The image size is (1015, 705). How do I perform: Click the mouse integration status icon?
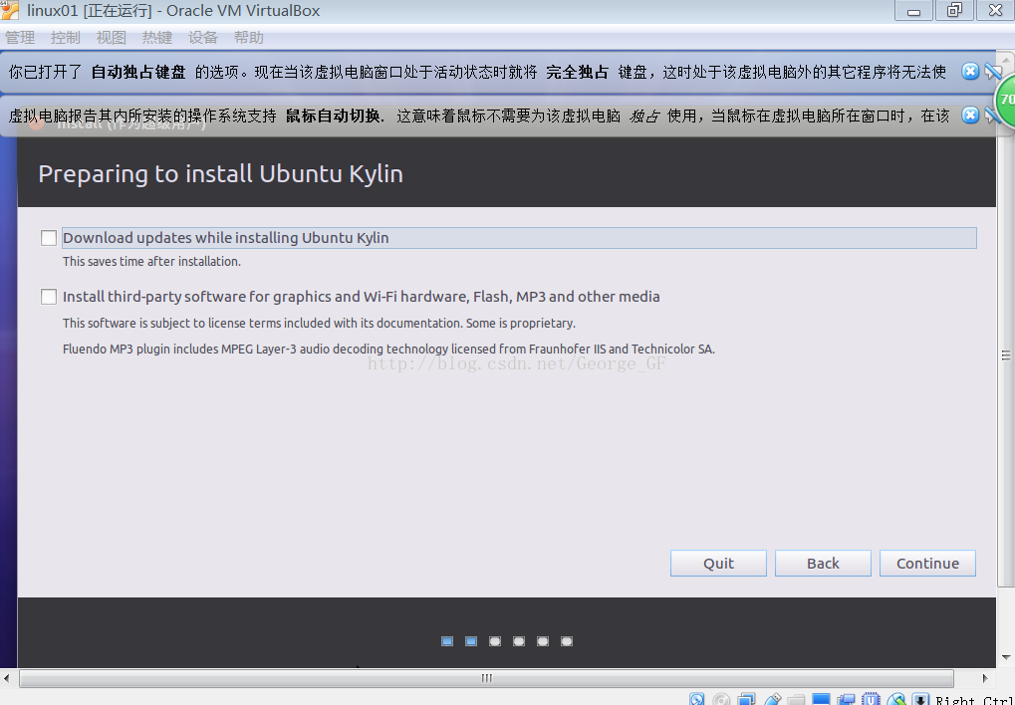pyautogui.click(x=895, y=699)
